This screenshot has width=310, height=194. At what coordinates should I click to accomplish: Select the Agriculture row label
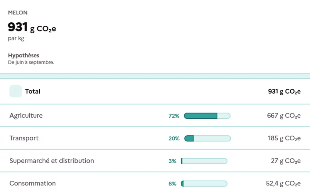pyautogui.click(x=26, y=116)
